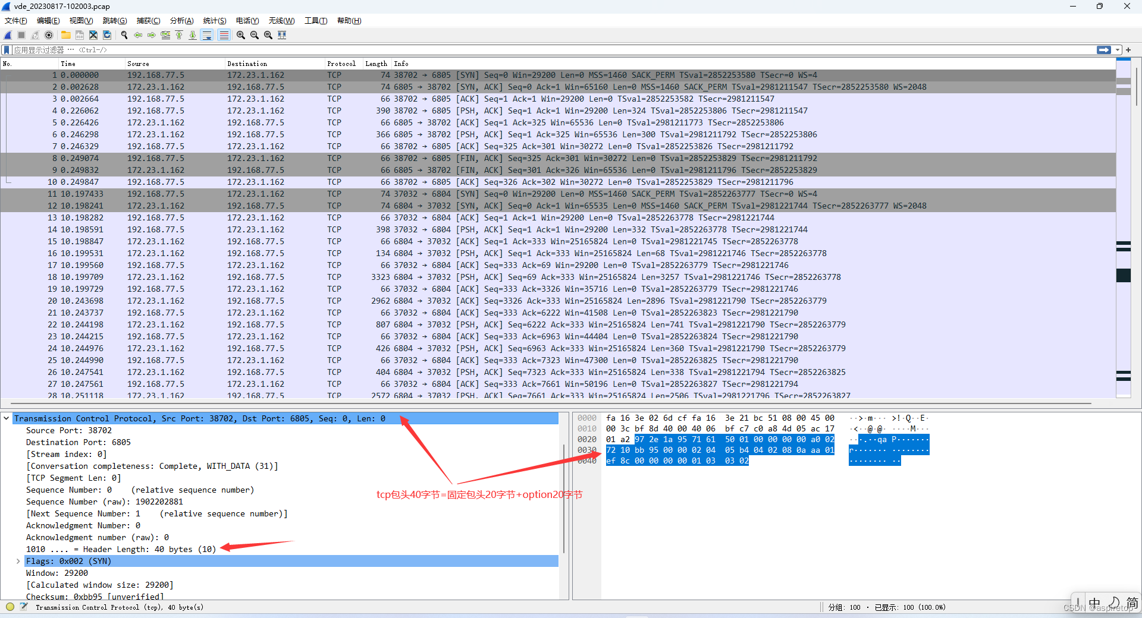The image size is (1142, 618).
Task: Select packet 1 SYN row
Action: (558, 75)
